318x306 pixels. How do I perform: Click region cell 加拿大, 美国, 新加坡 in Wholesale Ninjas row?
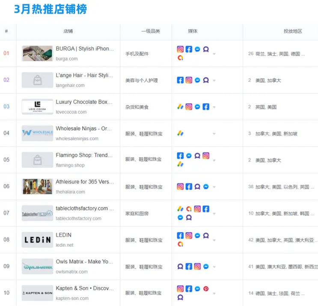(x=276, y=134)
